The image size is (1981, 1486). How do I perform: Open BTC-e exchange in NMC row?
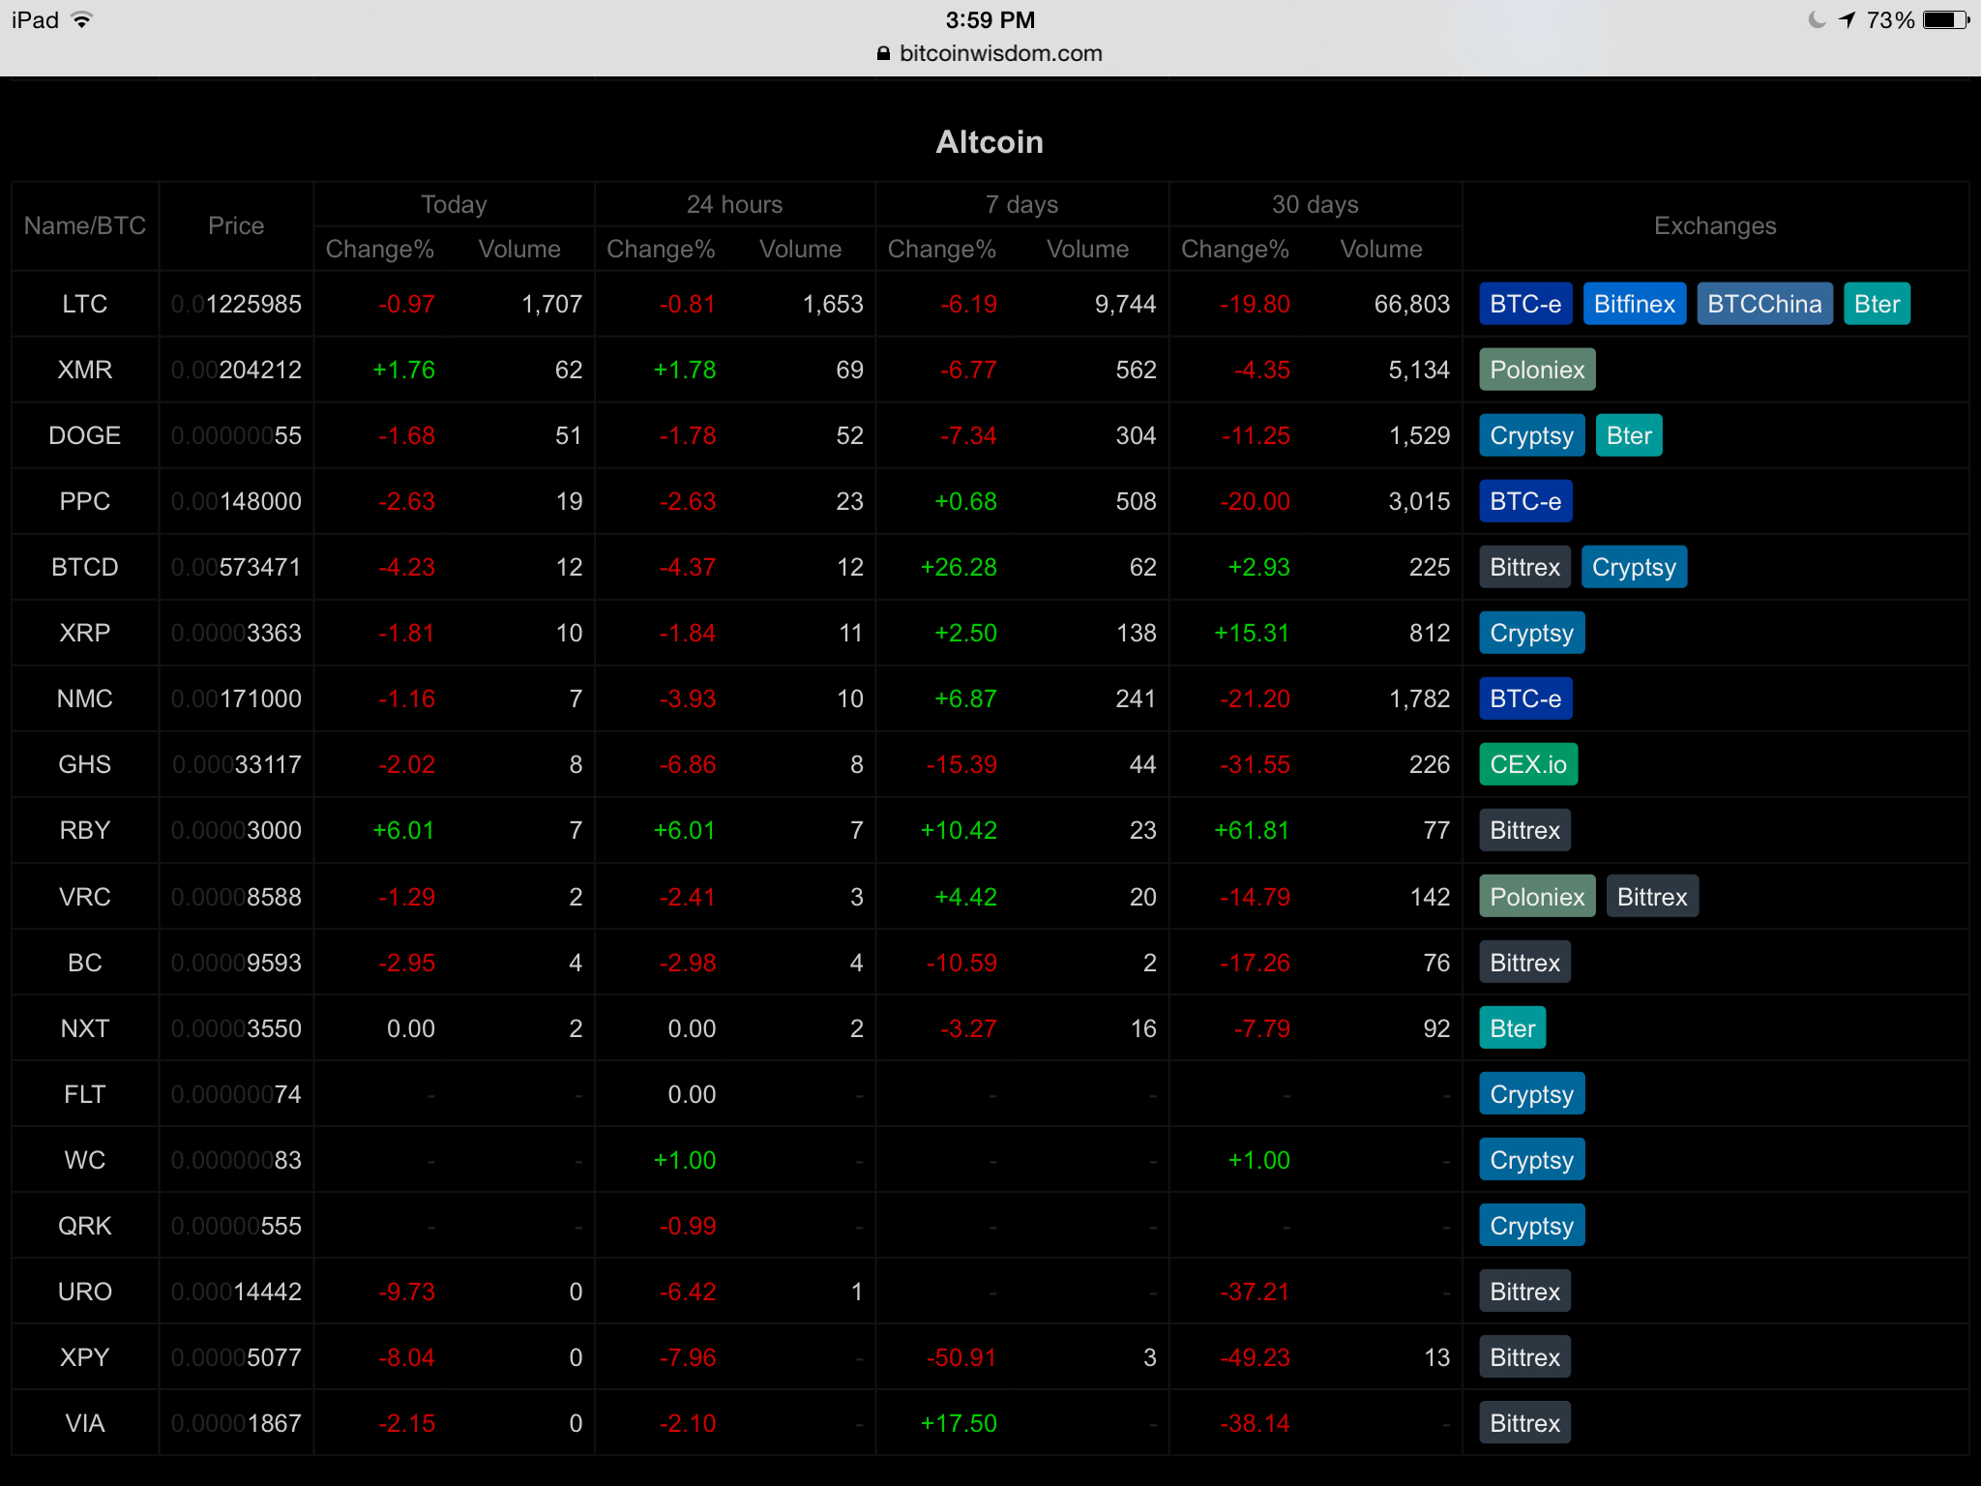click(1525, 698)
